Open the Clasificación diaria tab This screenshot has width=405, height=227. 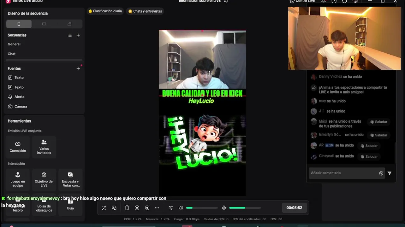[105, 11]
